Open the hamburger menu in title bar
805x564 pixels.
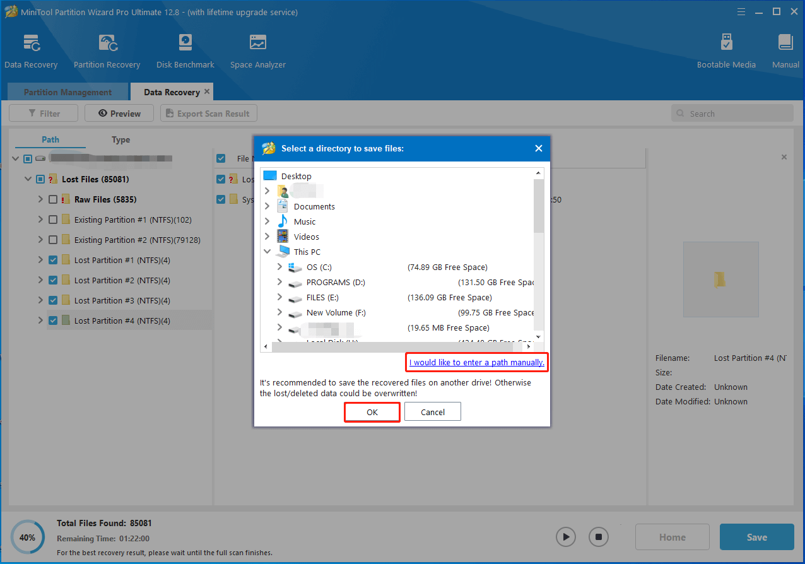point(742,12)
